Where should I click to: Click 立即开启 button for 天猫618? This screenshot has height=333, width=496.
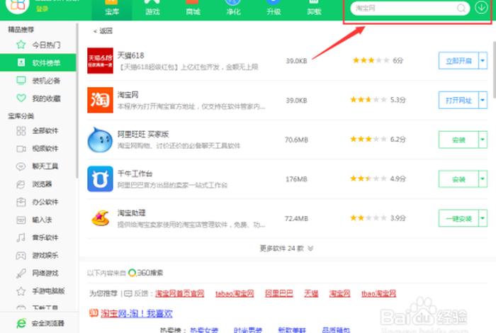[458, 60]
